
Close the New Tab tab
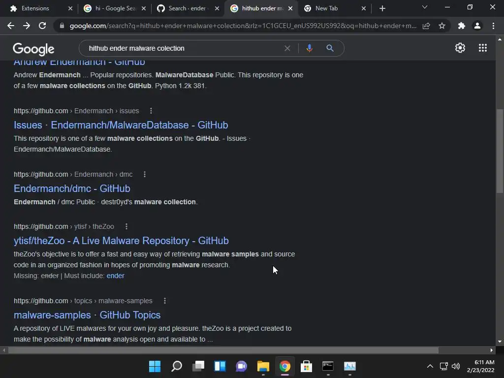pyautogui.click(x=364, y=9)
